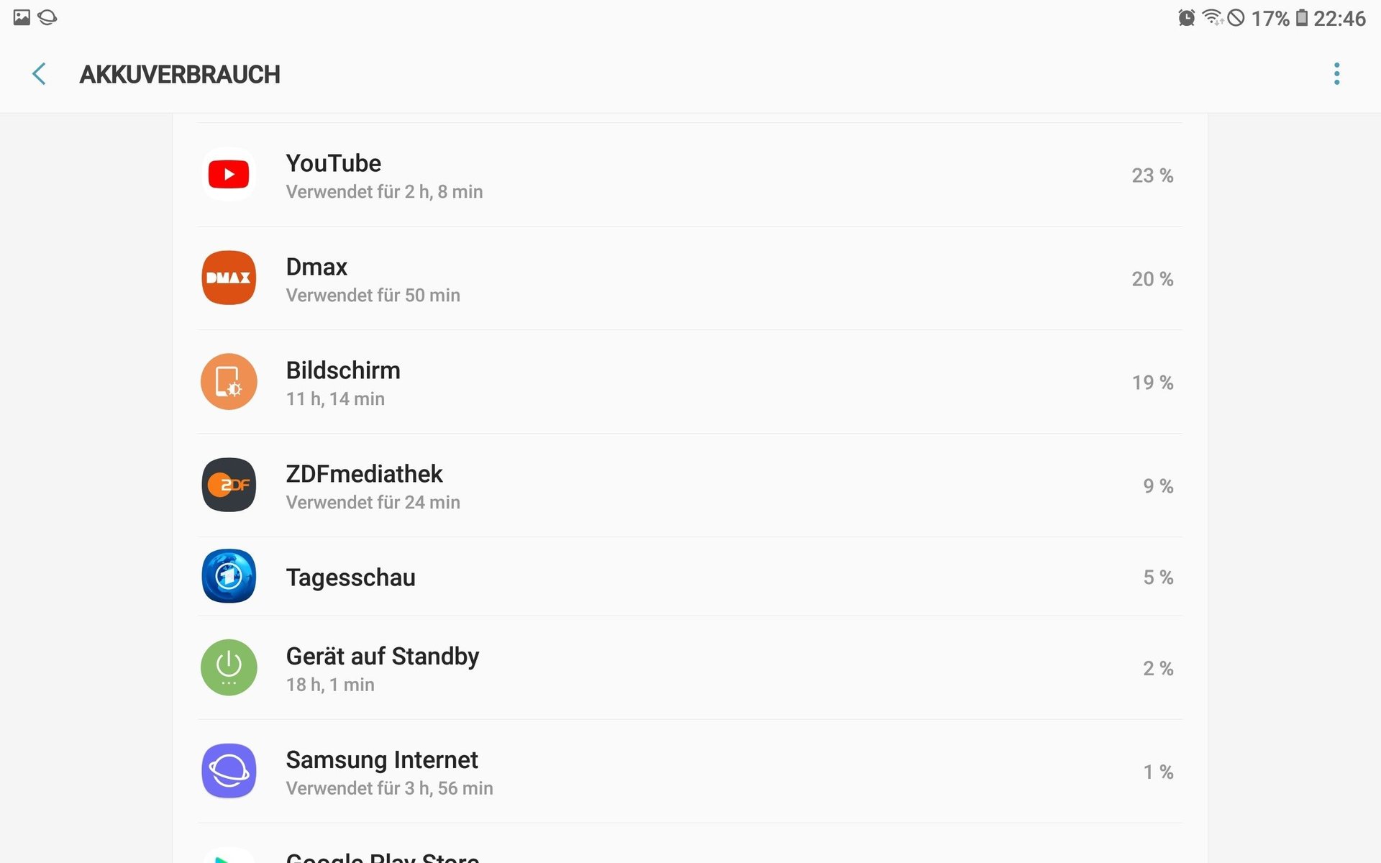This screenshot has height=863, width=1381.
Task: Tap the Bildschirm screen icon
Action: click(229, 381)
